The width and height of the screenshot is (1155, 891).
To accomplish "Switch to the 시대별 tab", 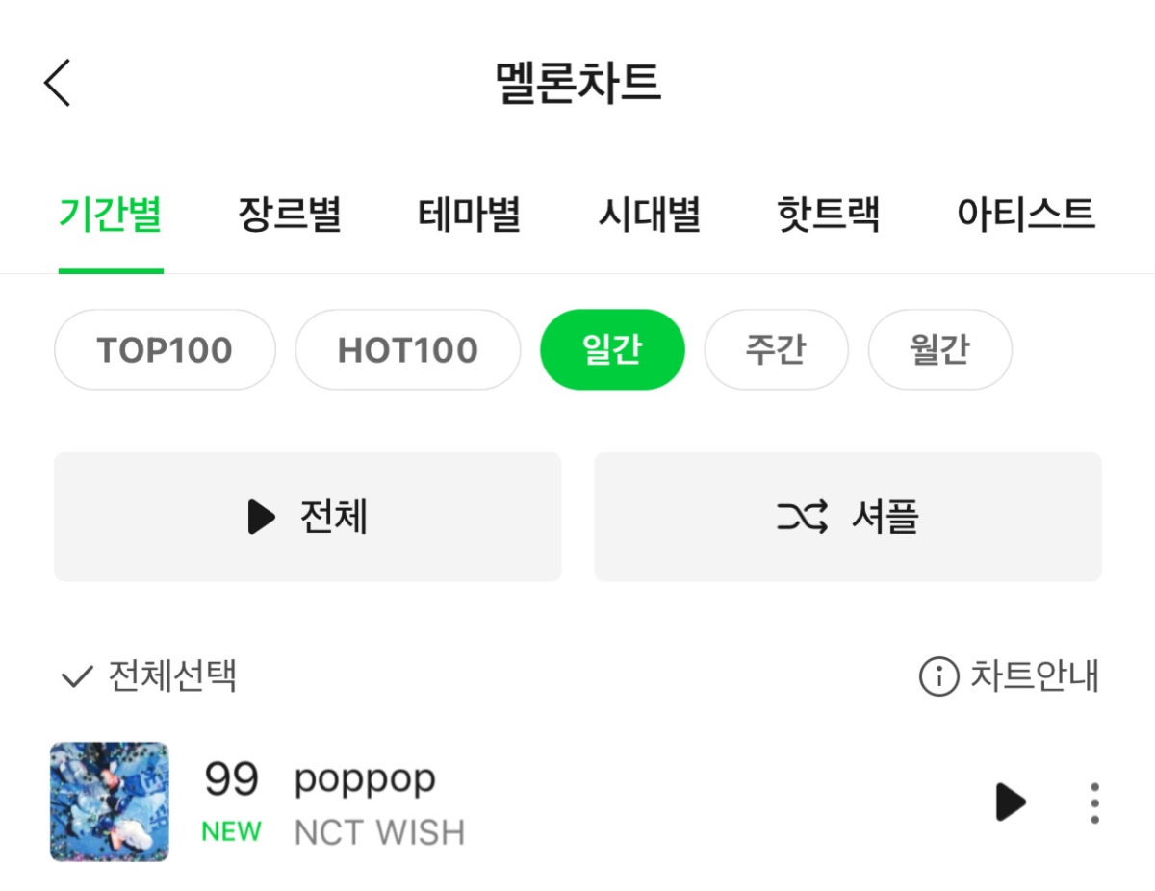I will (649, 214).
